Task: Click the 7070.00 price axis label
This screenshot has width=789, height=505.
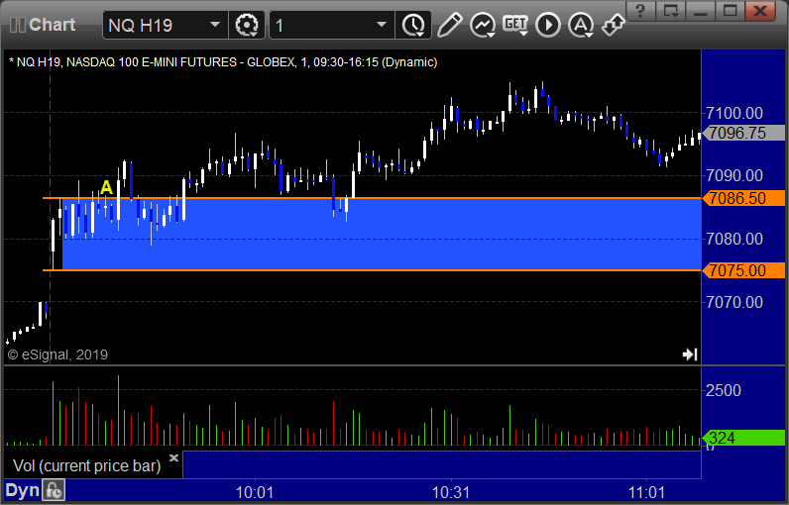Action: 734,302
